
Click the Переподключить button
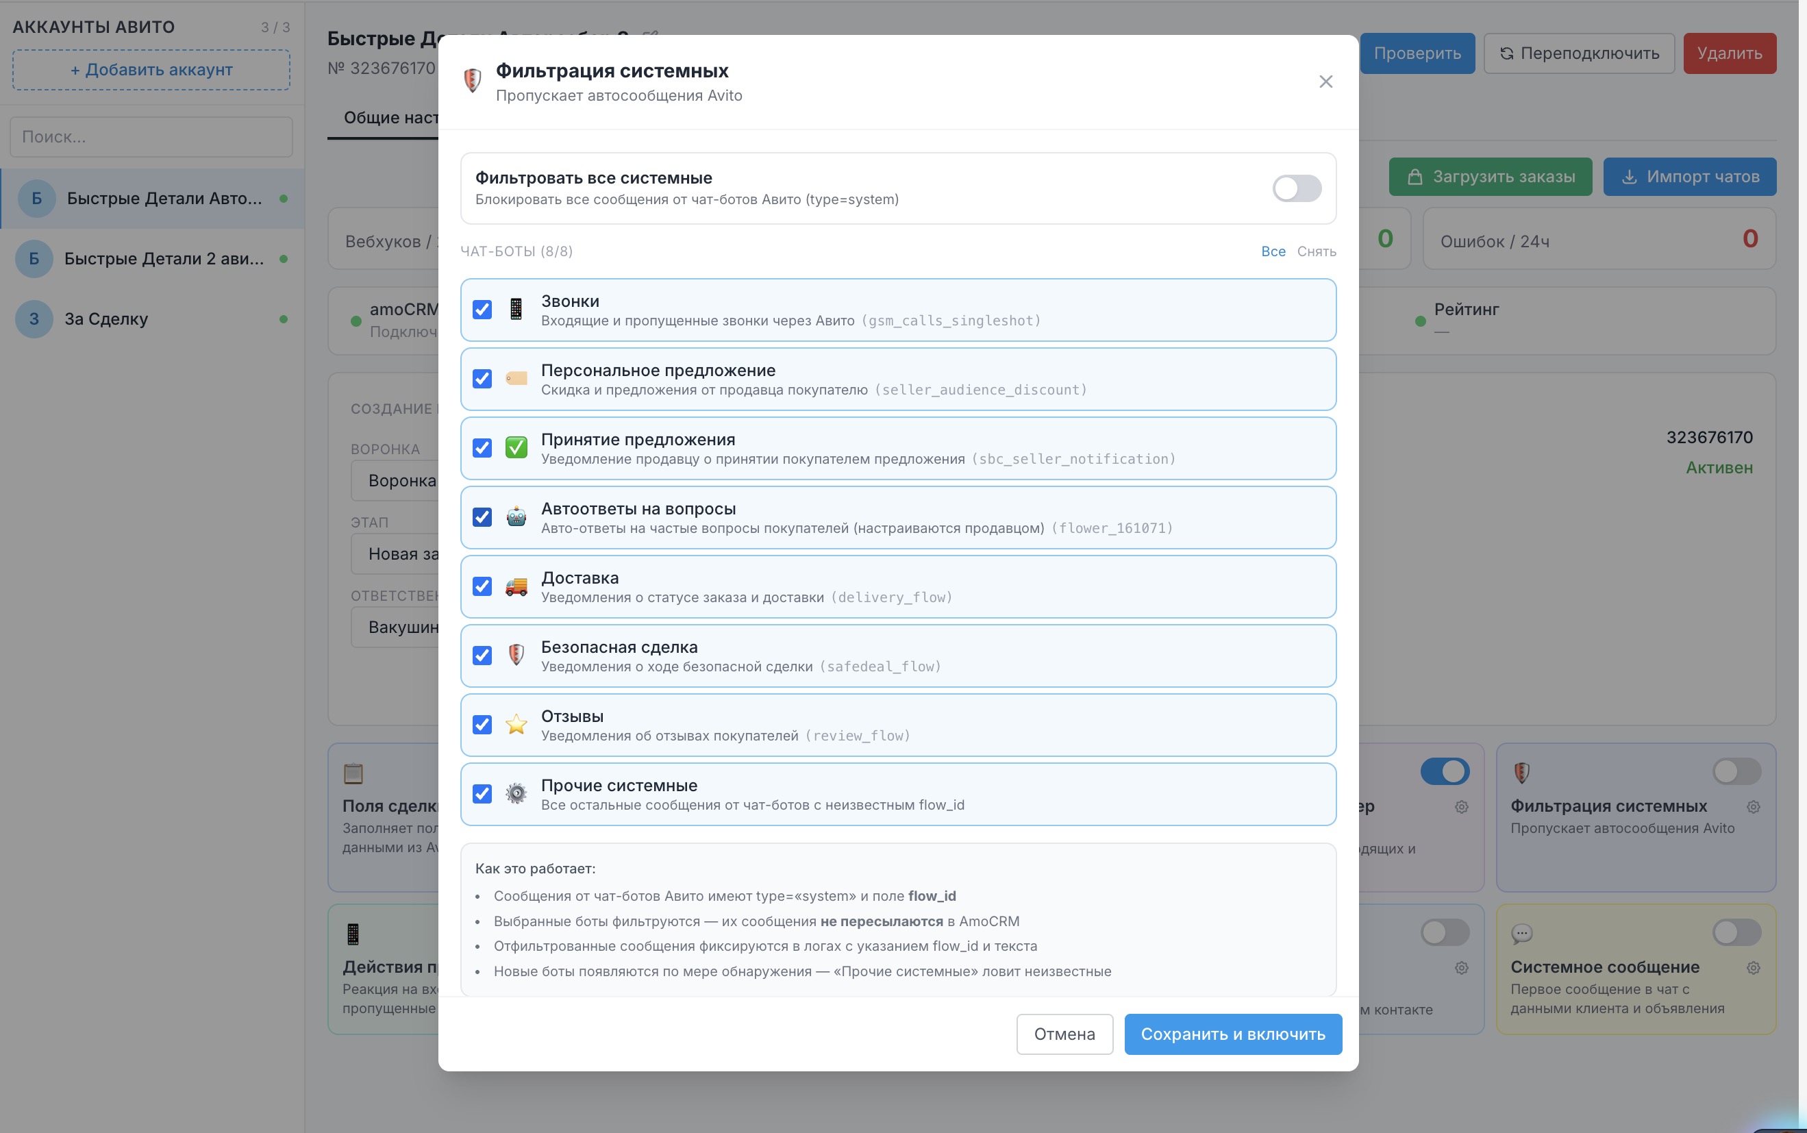click(x=1580, y=53)
